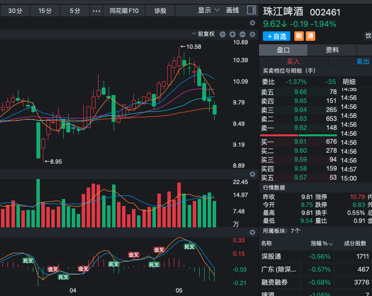Click the 14:57 trade detail row

pos(349,170)
